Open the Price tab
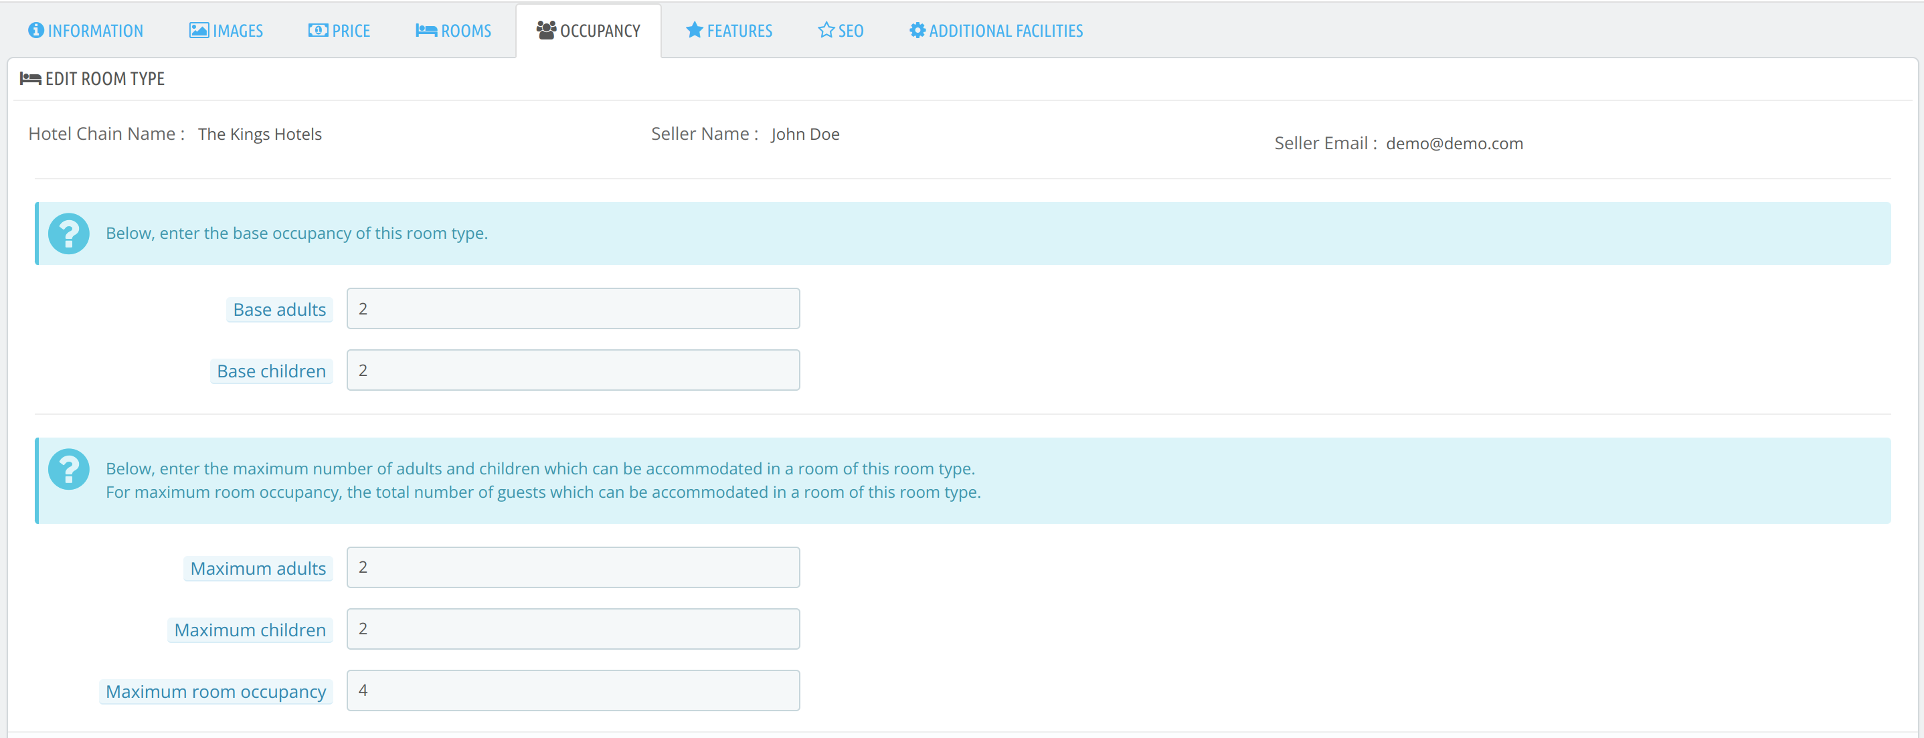Viewport: 1924px width, 738px height. [339, 31]
